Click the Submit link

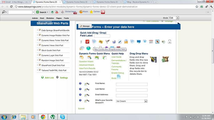81,108
